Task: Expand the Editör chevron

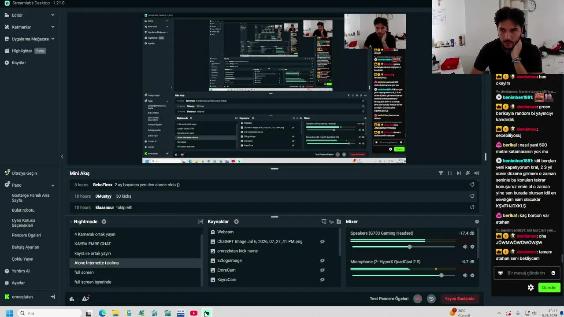Action: pyautogui.click(x=53, y=15)
